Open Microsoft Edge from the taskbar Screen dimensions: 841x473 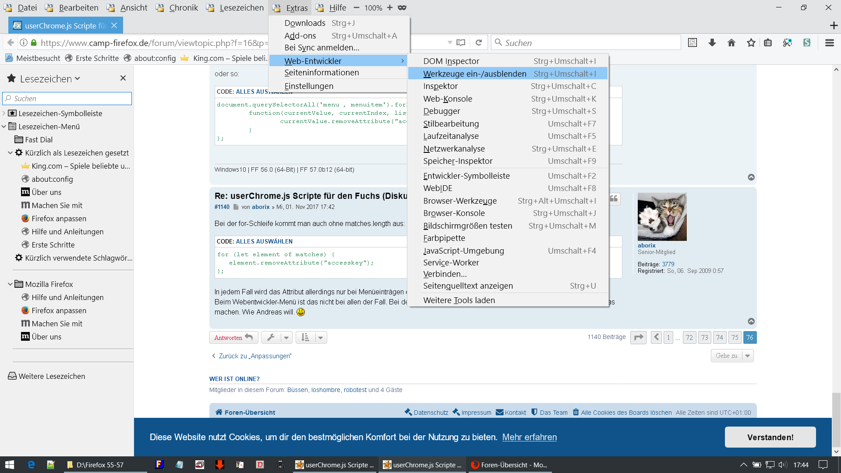coord(31,465)
